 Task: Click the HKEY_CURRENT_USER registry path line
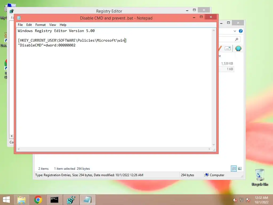(x=72, y=41)
